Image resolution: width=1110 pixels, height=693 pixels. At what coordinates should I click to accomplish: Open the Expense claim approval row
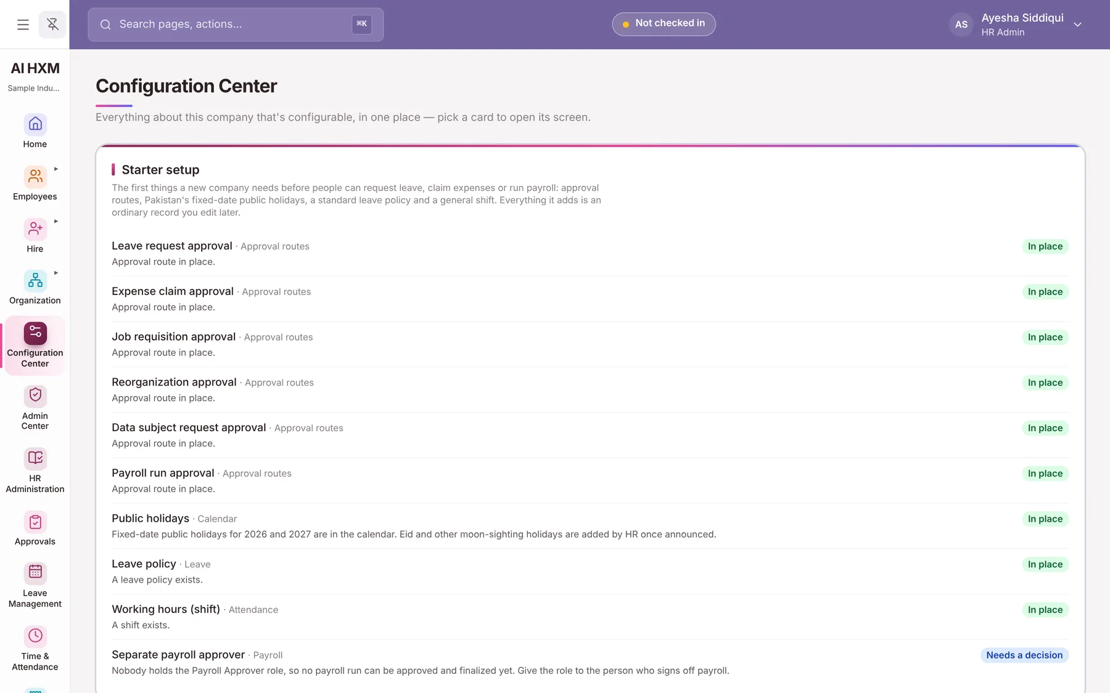click(x=590, y=299)
